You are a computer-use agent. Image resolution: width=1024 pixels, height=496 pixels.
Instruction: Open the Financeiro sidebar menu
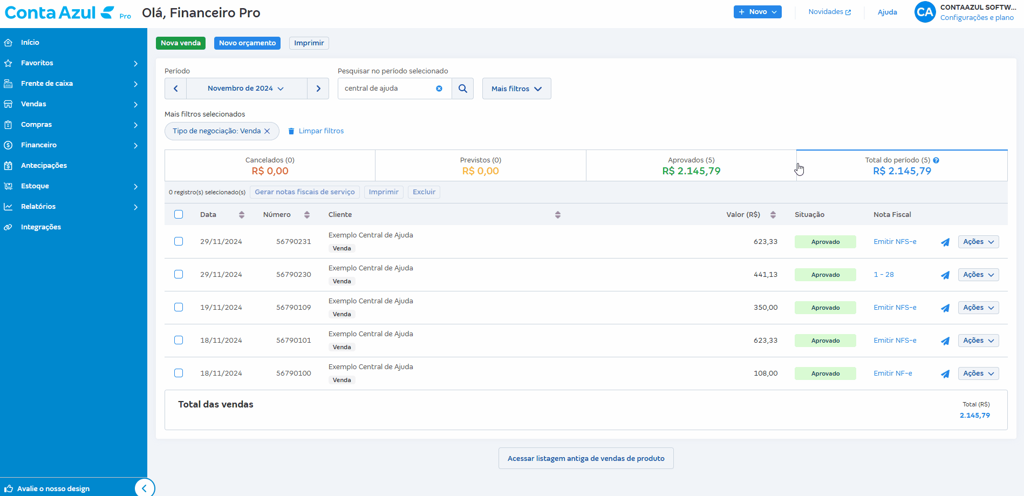click(39, 145)
